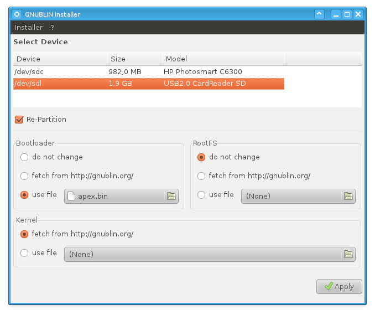Click the 982,0 MB size cell
This screenshot has width=375, height=315.
(x=125, y=72)
